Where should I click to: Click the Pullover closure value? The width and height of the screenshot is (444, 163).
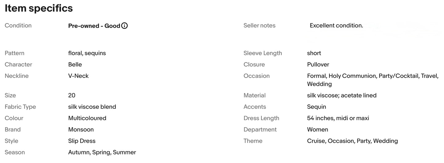318,64
